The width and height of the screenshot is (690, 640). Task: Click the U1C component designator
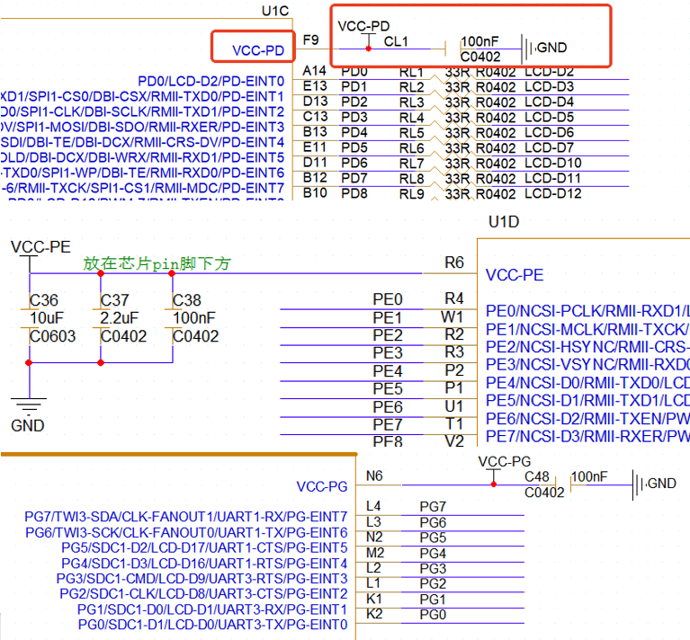click(274, 12)
